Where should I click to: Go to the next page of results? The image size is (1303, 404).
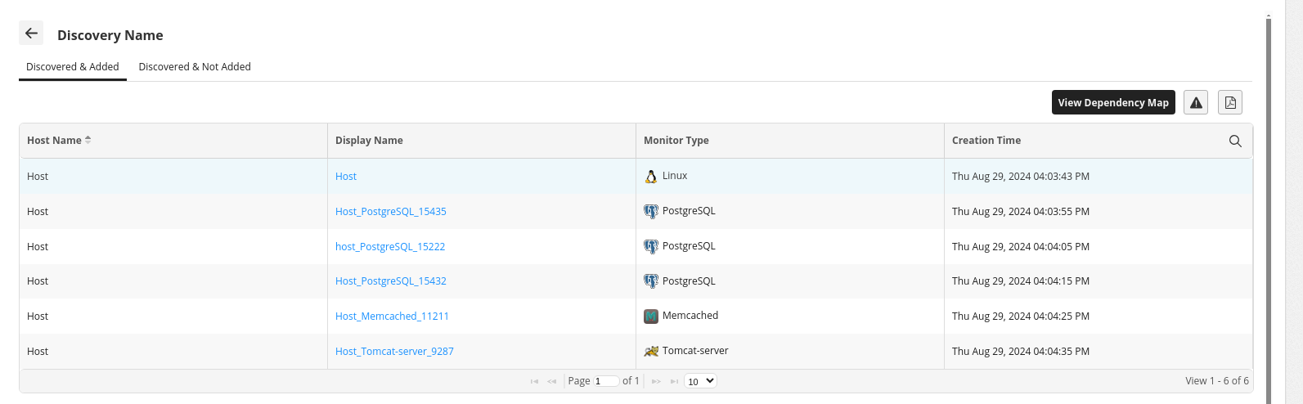click(x=656, y=381)
